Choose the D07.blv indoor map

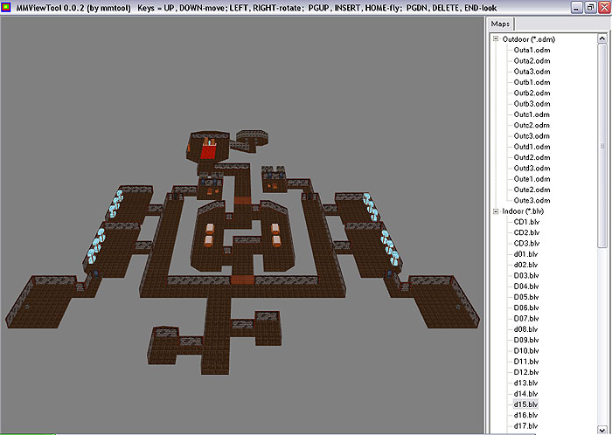tap(526, 319)
